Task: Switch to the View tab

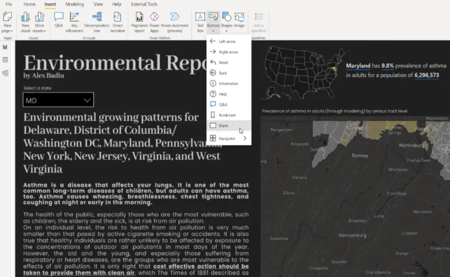Action: tap(98, 4)
